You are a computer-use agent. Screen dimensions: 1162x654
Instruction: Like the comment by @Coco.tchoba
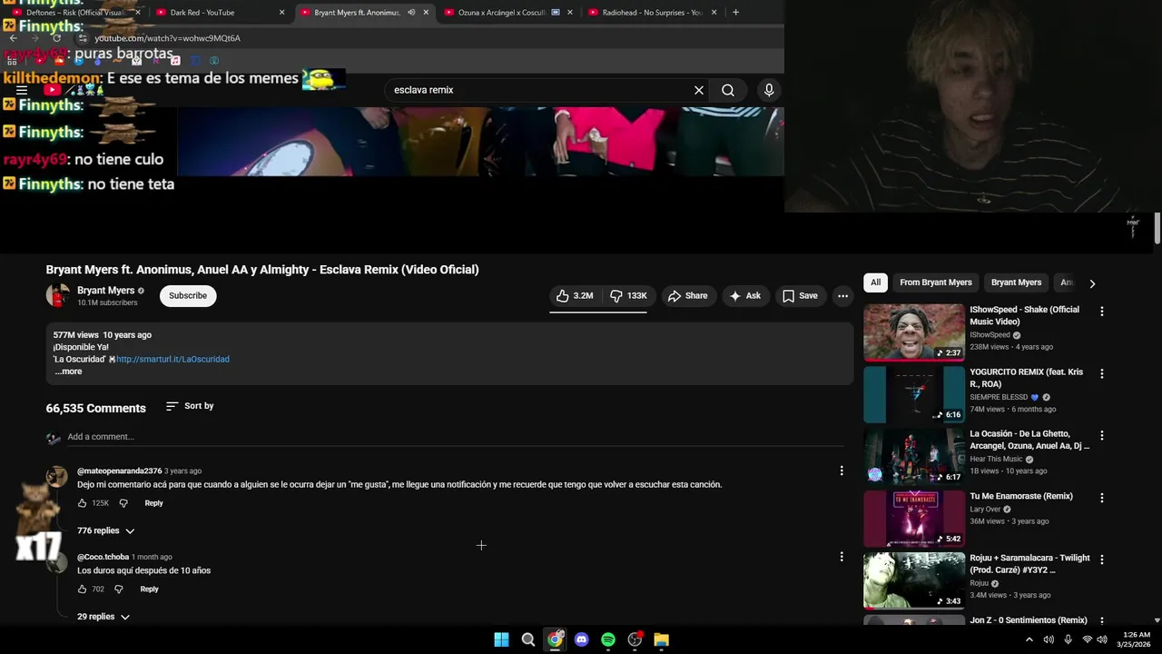pos(83,590)
